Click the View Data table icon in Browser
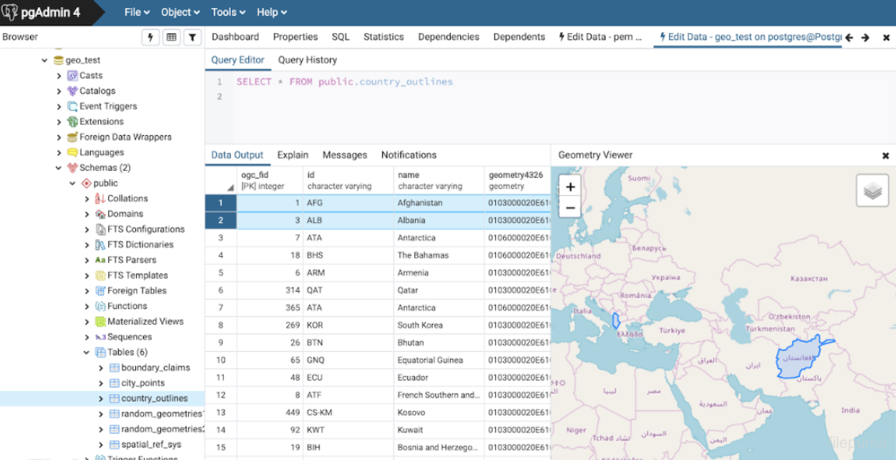 click(x=171, y=37)
